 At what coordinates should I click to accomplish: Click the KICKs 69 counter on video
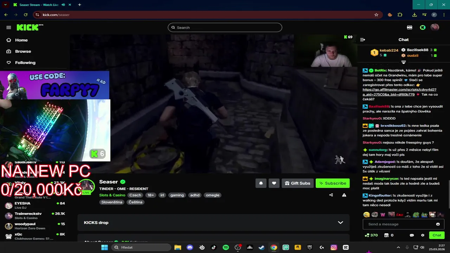(348, 37)
